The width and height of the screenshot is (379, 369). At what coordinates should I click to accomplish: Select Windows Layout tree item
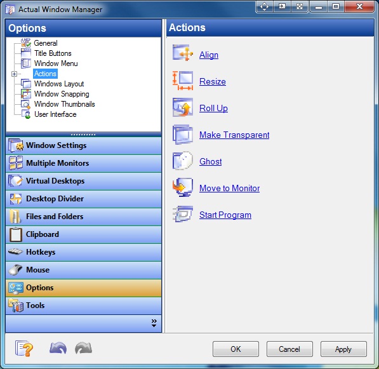tap(59, 84)
